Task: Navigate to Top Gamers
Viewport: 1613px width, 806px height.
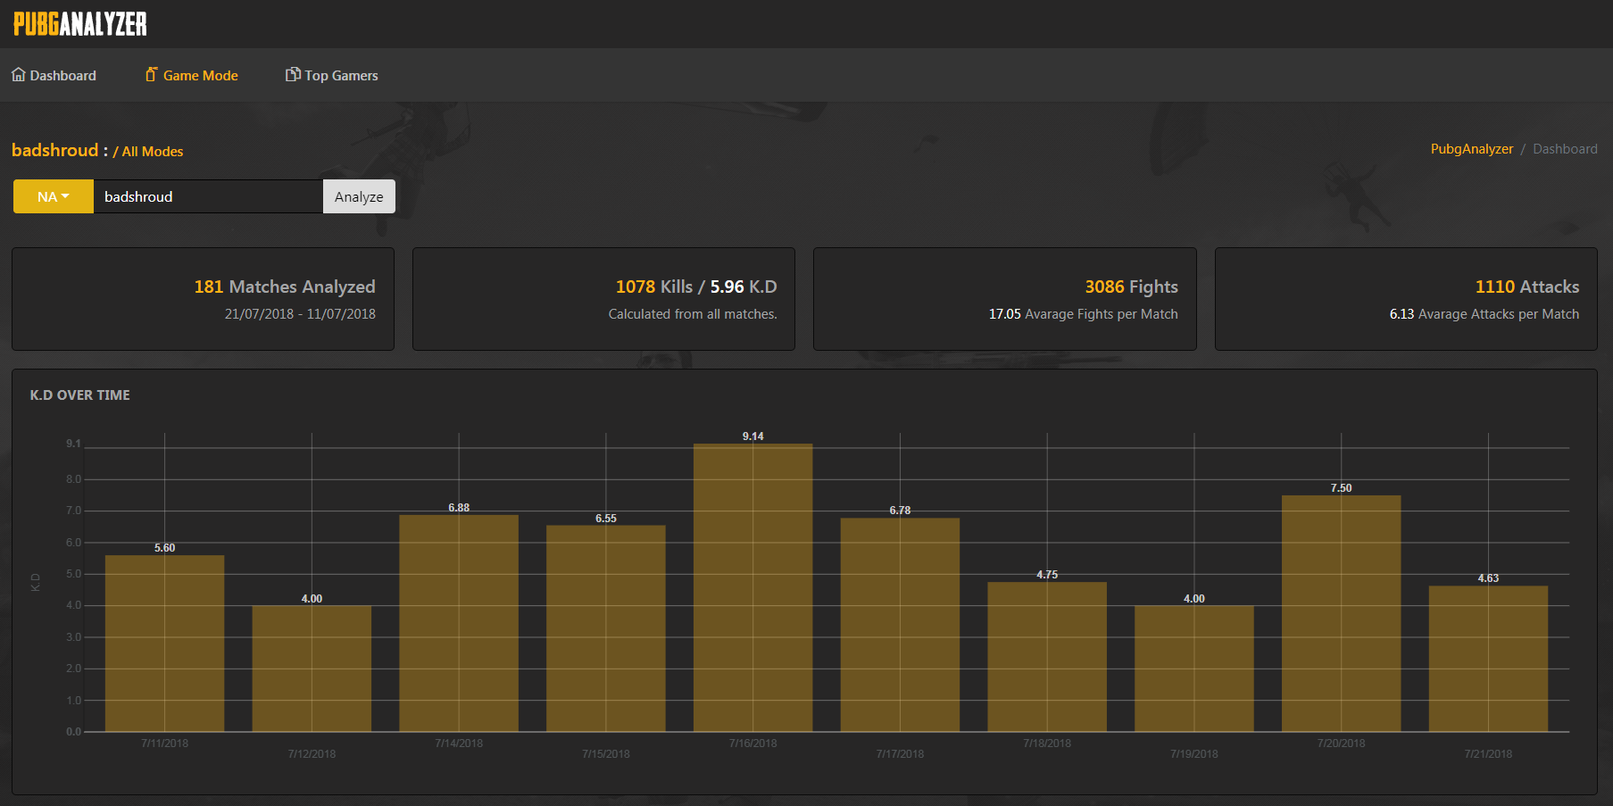Action: point(342,75)
